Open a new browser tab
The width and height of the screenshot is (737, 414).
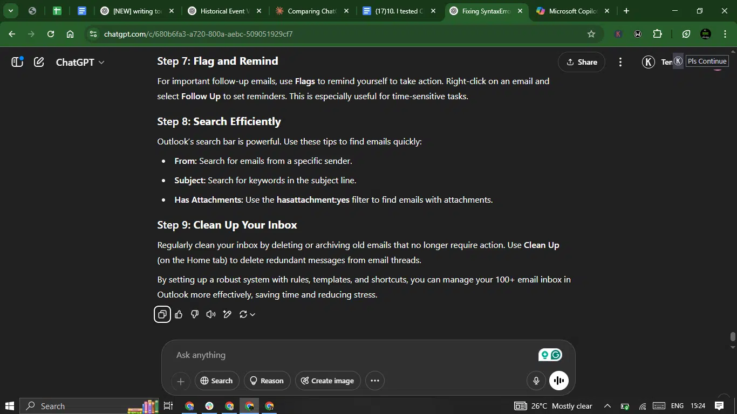point(626,11)
